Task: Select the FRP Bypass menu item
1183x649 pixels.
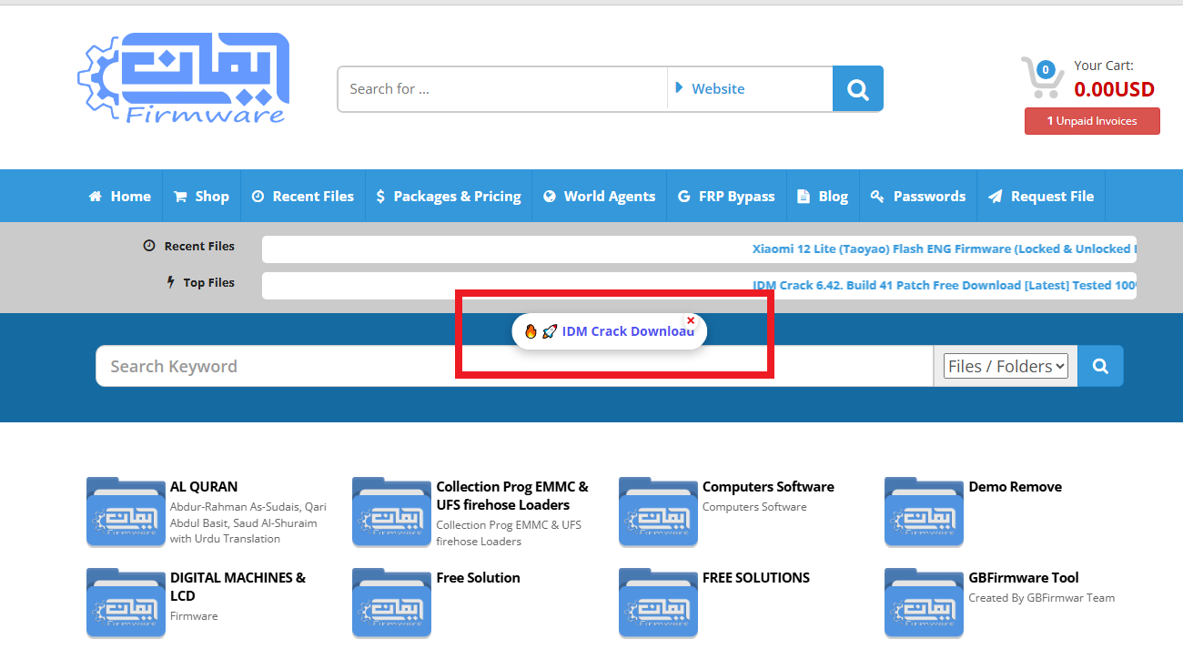Action: [x=726, y=196]
